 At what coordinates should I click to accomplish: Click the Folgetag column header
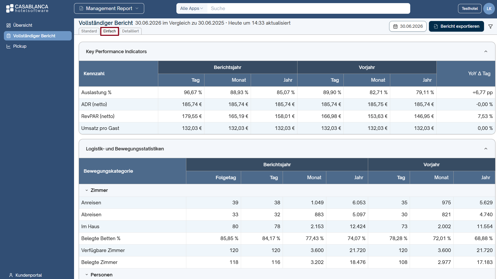click(214, 178)
